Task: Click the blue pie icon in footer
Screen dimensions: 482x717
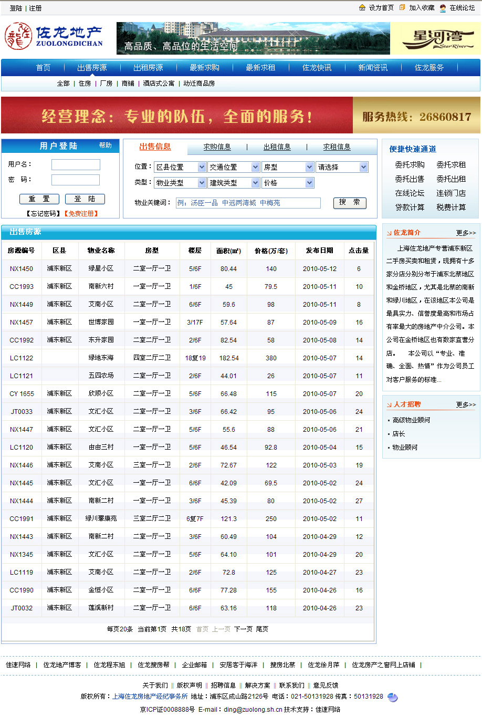Action: point(392,697)
